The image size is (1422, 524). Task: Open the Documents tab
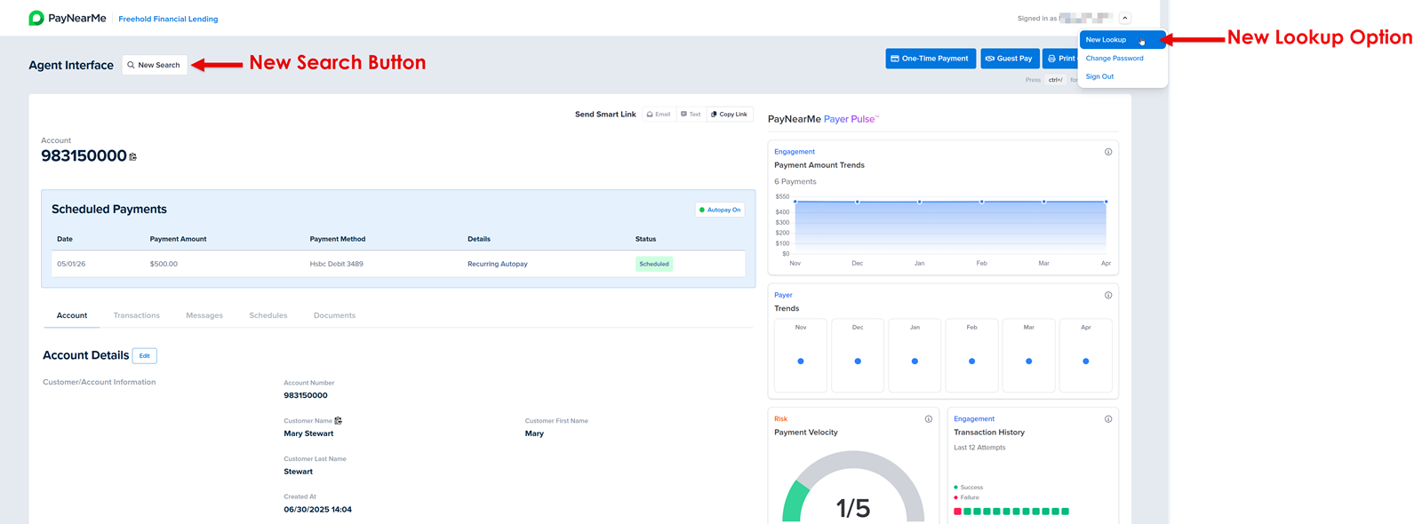click(x=334, y=315)
